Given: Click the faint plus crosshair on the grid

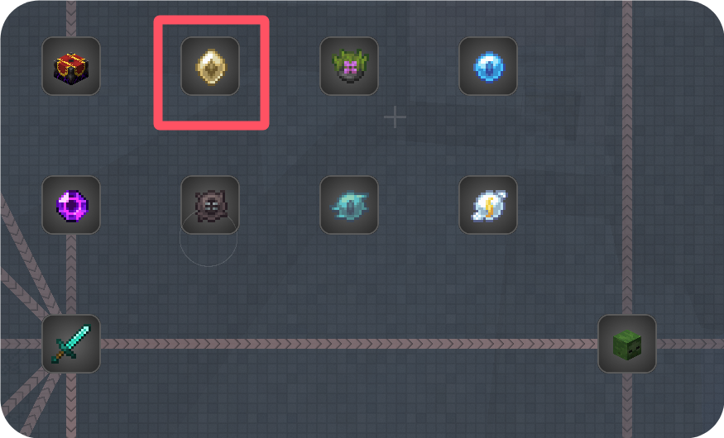Looking at the screenshot, I should click(396, 117).
